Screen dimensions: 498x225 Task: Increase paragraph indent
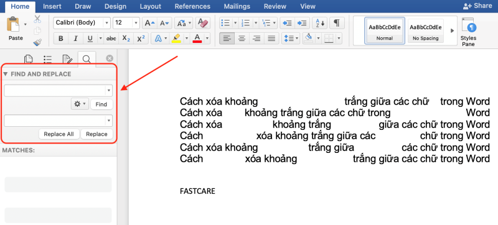coord(303,23)
